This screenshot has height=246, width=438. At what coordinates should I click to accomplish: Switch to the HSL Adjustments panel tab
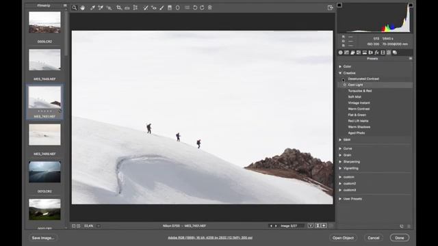pos(359,53)
